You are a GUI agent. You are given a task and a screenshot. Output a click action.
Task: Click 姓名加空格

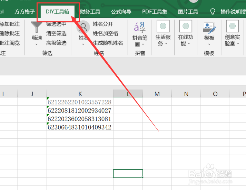click(x=106, y=33)
